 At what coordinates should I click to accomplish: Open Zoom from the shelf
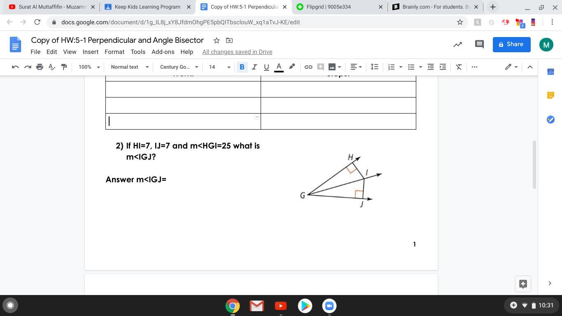coord(329,306)
